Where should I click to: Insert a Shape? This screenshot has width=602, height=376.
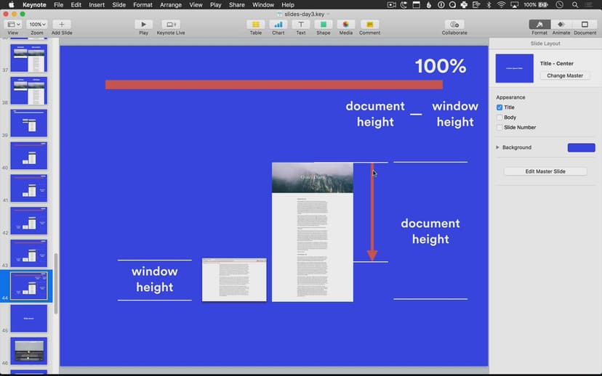pyautogui.click(x=324, y=24)
